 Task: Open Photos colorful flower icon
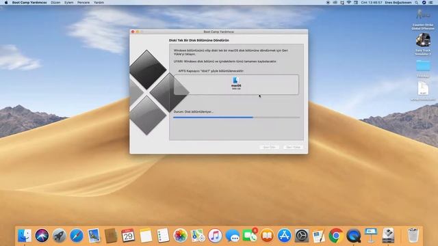pos(180,235)
